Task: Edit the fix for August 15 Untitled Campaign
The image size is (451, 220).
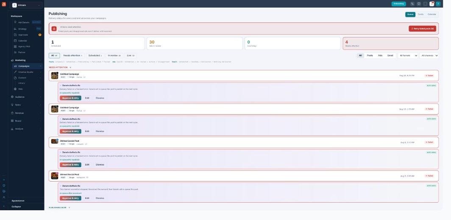Action: [87, 131]
